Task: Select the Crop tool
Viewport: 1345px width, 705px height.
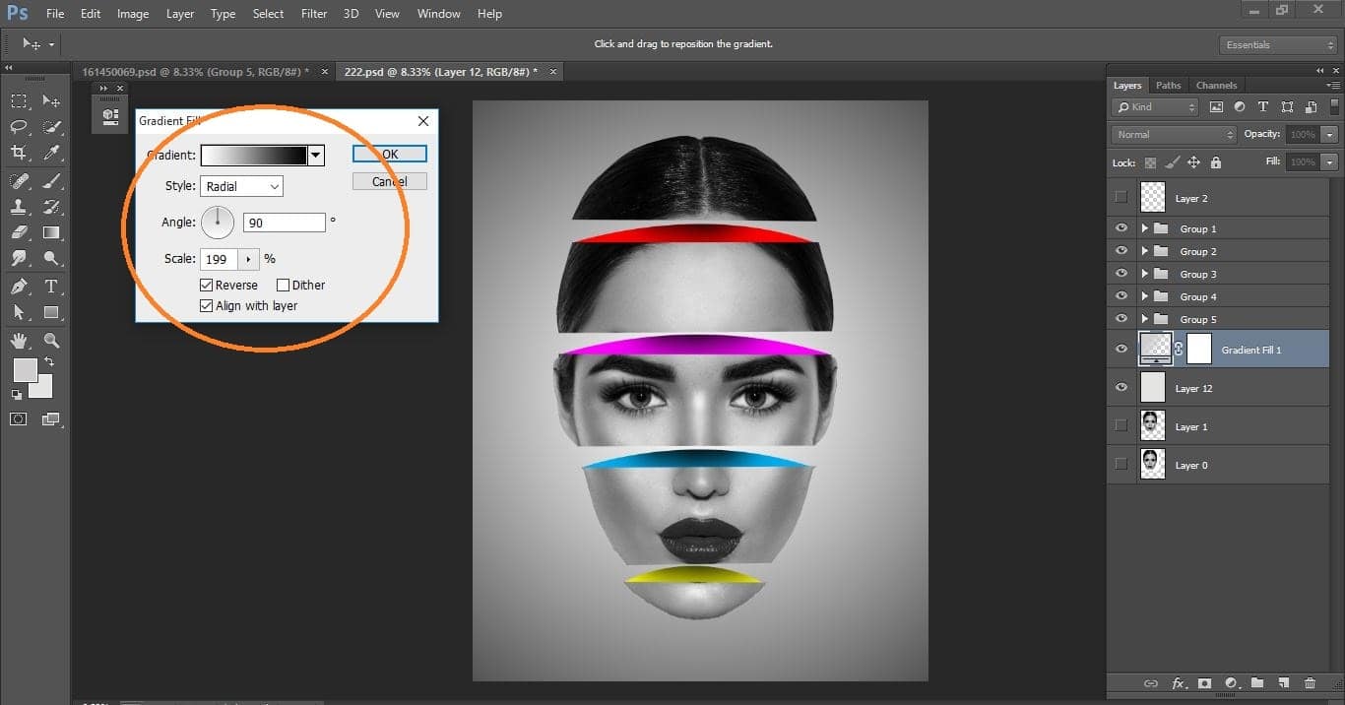Action: 20,153
